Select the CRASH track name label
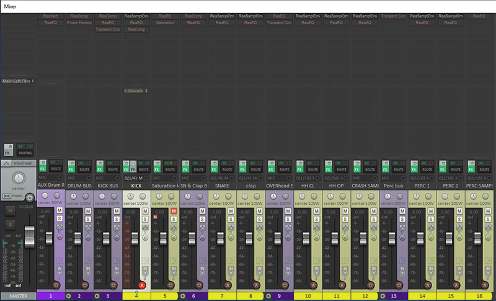The width and height of the screenshot is (496, 301). pyautogui.click(x=365, y=185)
